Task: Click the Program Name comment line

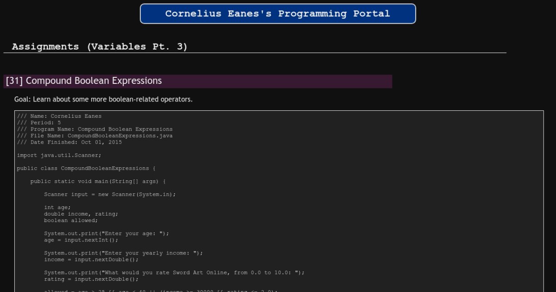Action: 95,129
